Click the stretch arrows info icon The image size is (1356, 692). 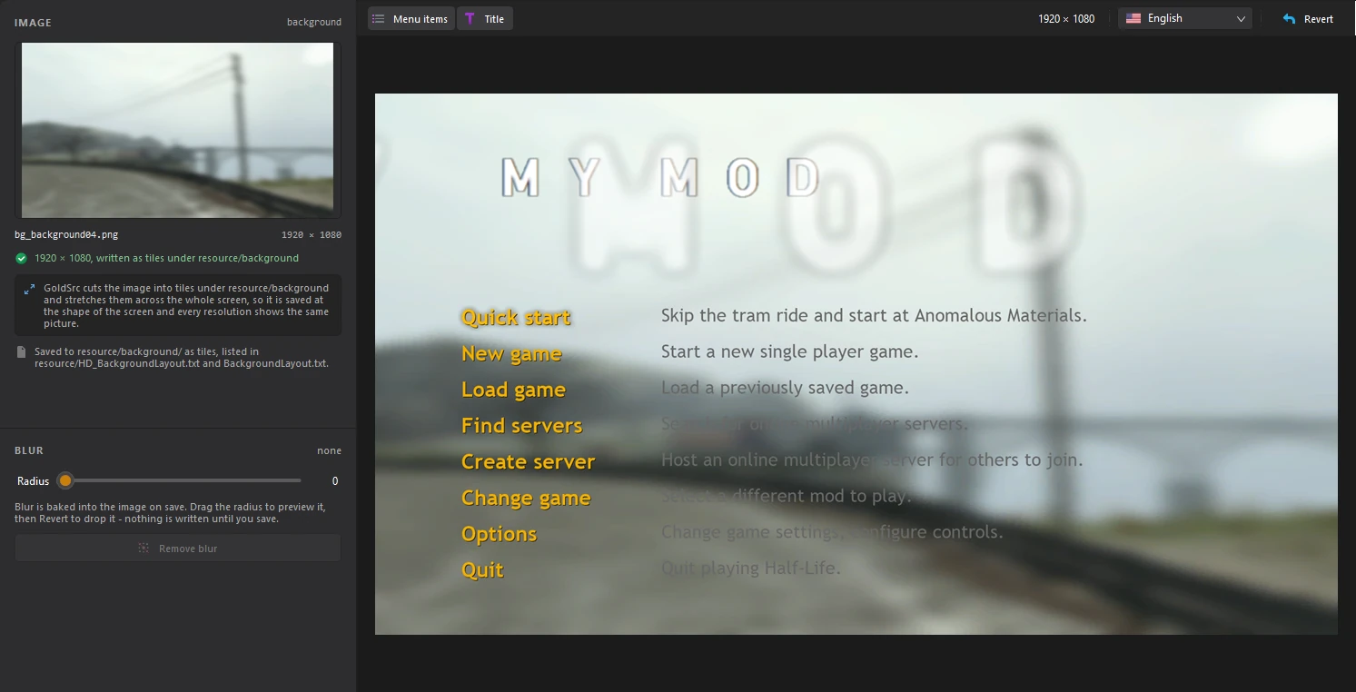click(x=29, y=290)
